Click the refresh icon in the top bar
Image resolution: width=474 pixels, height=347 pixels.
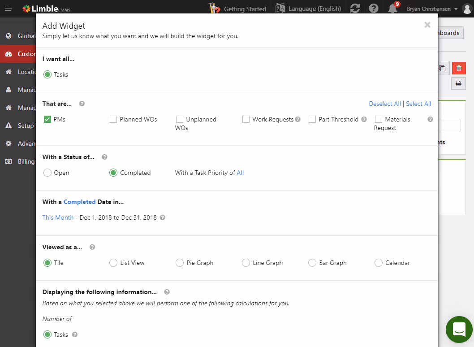355,8
